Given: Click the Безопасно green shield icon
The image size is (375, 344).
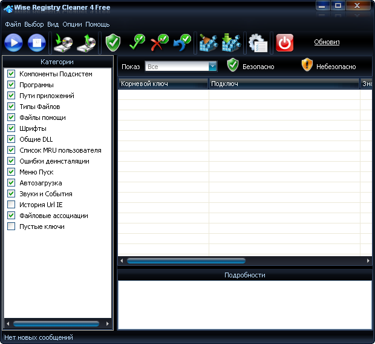Looking at the screenshot, I should click(x=233, y=65).
